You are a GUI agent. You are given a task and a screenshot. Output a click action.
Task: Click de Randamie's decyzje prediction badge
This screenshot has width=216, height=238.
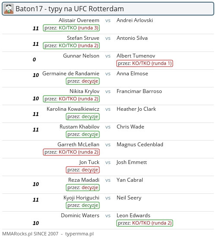coord(83,81)
